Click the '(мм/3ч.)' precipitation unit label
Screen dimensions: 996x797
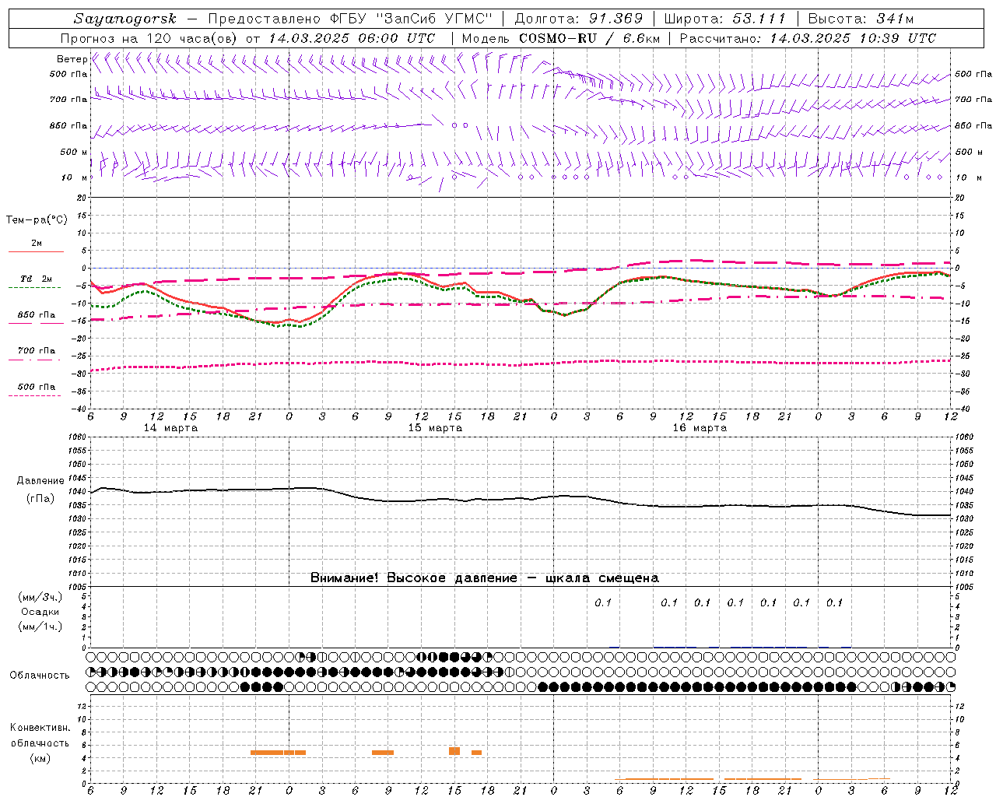[x=40, y=597]
